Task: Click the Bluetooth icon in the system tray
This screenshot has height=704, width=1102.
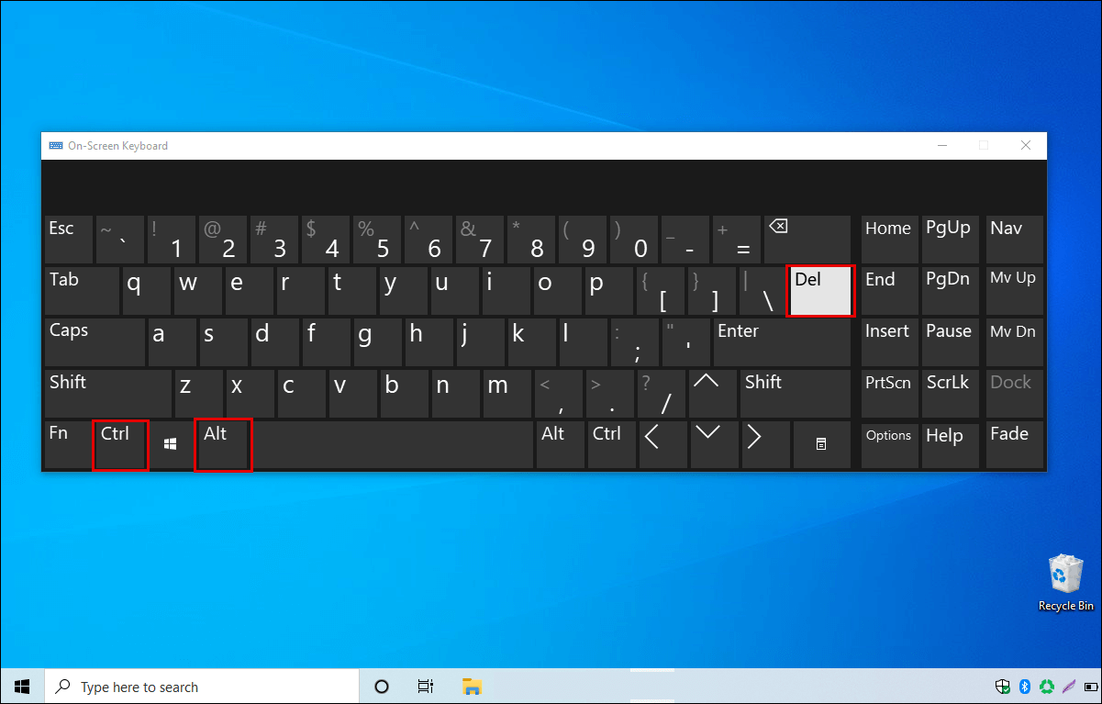Action: tap(1025, 686)
